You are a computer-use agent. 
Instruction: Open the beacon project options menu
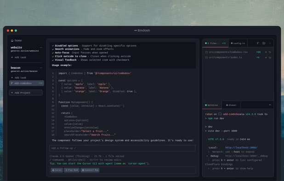tap(41, 68)
